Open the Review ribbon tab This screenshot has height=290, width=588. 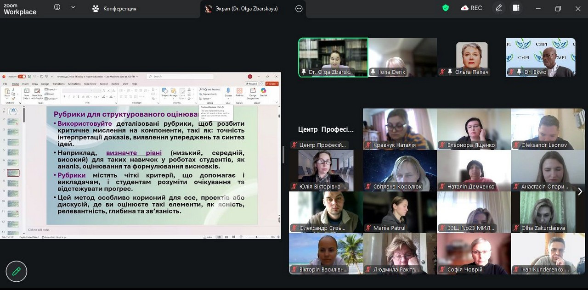click(x=115, y=84)
